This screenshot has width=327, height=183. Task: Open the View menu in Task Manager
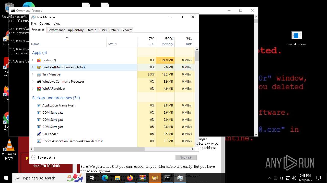click(57, 24)
